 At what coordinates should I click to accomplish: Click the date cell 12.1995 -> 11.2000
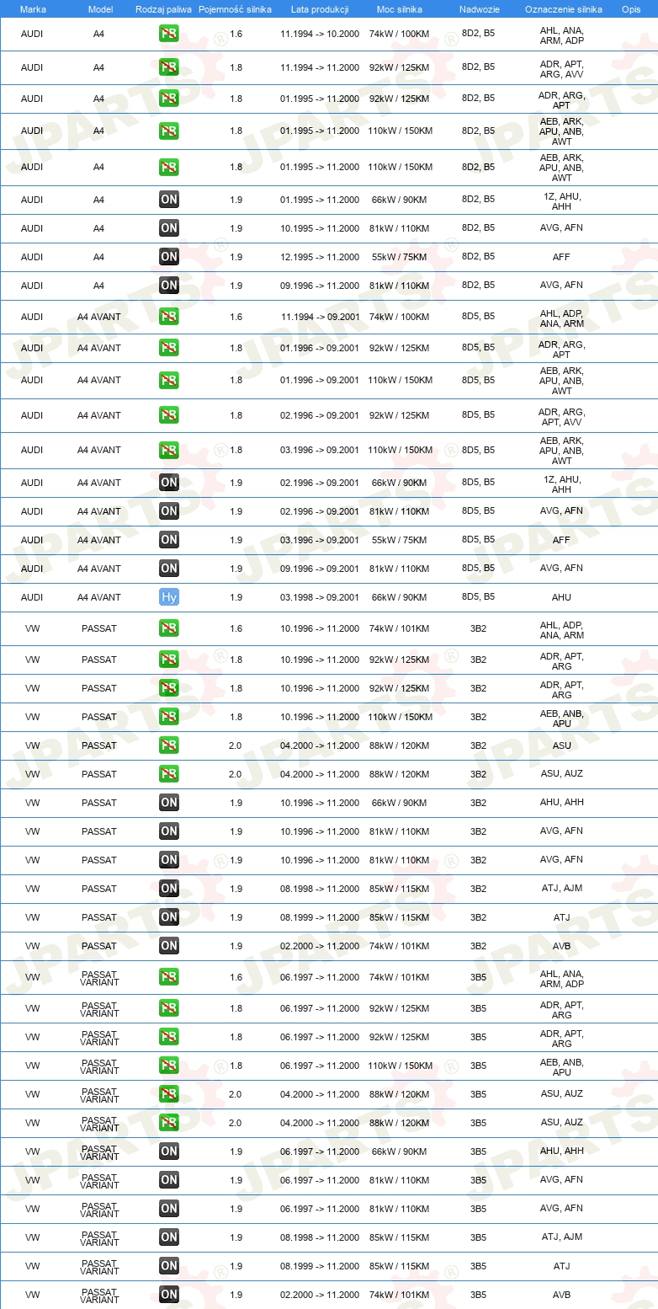[x=320, y=257]
